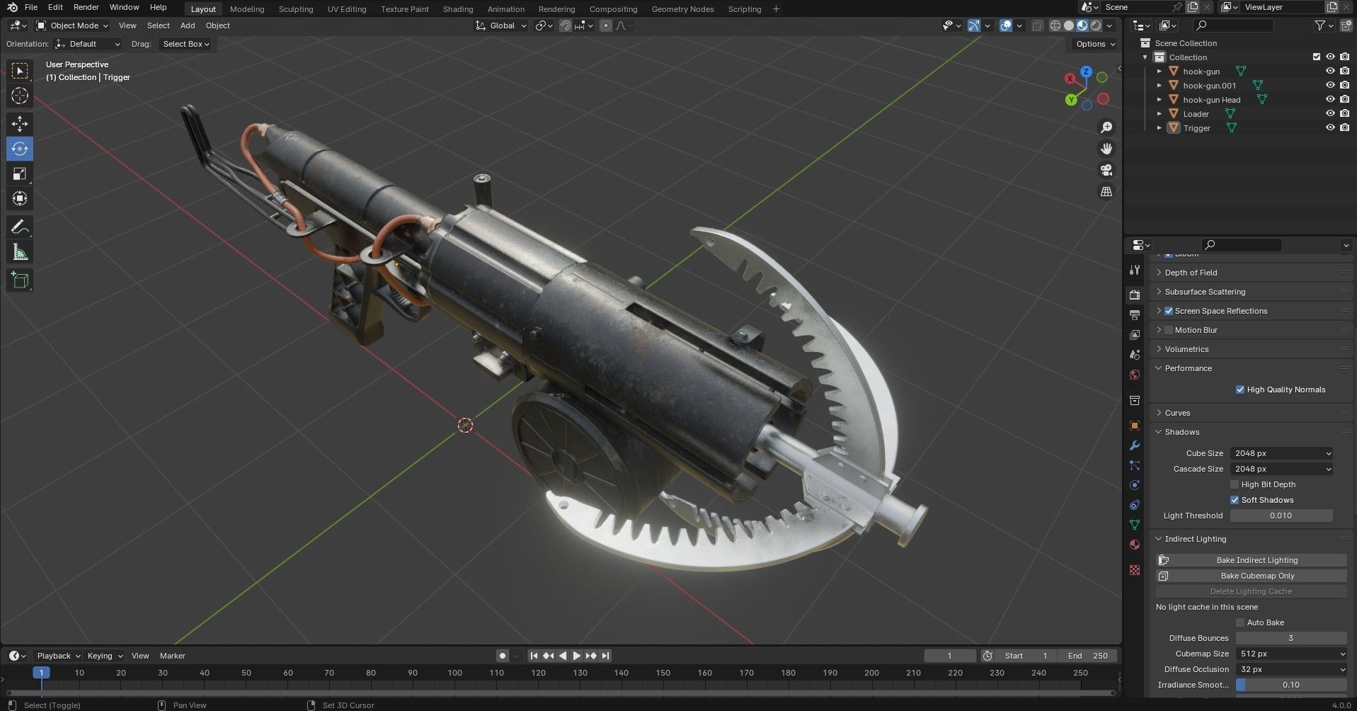Image resolution: width=1357 pixels, height=711 pixels.
Task: Toggle X-ray display in viewport header
Action: coord(1037,25)
